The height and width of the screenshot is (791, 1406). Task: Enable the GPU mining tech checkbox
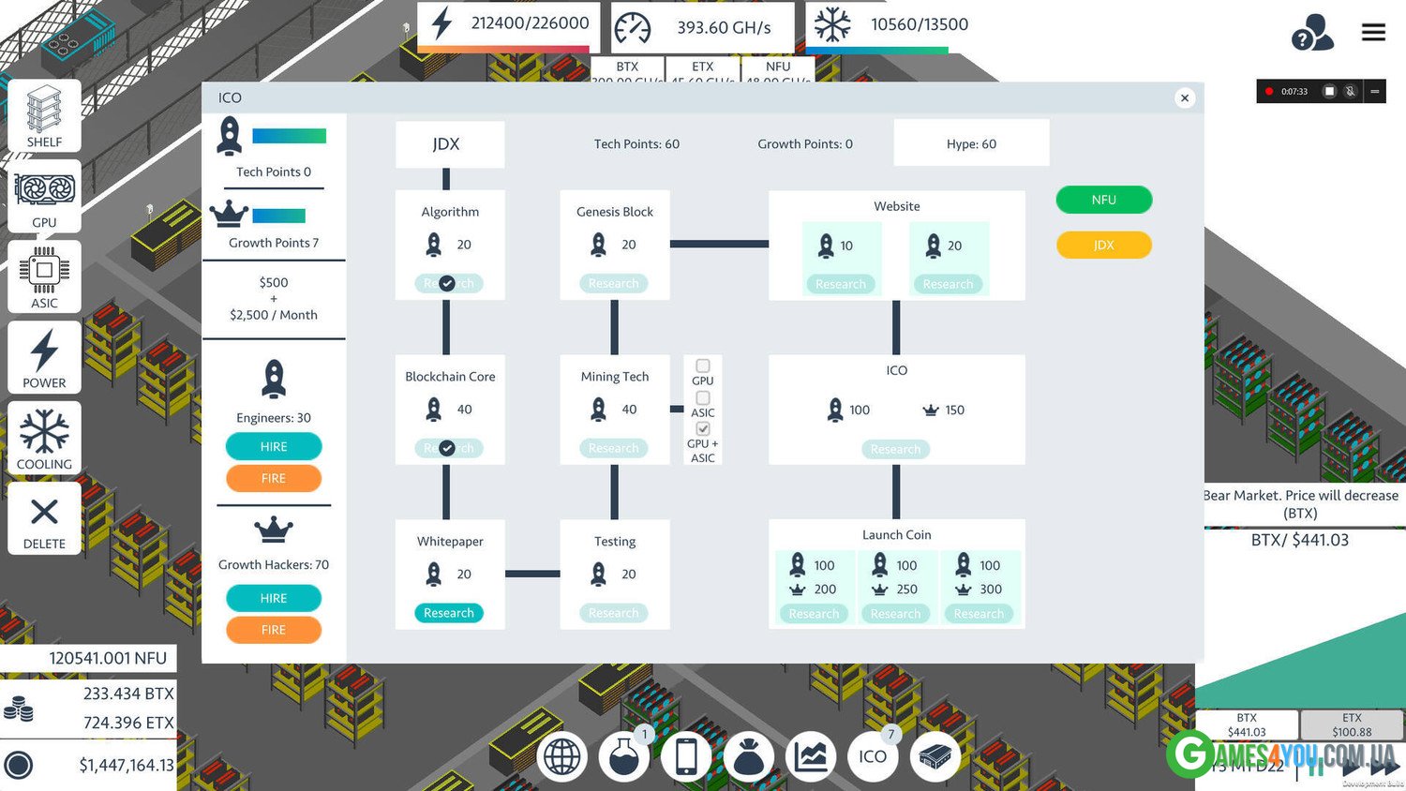(703, 366)
